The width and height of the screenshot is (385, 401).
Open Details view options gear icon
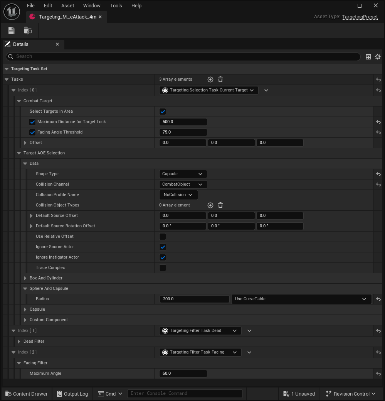point(378,57)
